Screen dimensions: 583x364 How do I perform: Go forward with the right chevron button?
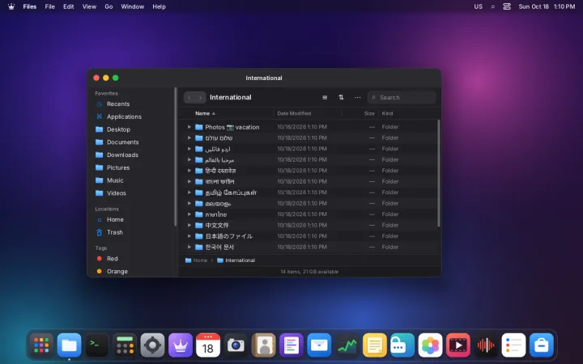coord(200,97)
